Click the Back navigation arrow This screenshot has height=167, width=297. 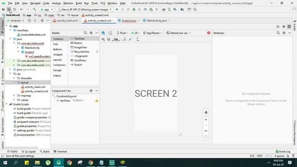pyautogui.click(x=22, y=9)
